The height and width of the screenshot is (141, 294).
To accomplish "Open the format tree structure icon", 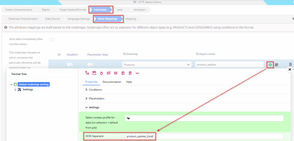I will coord(87,73).
